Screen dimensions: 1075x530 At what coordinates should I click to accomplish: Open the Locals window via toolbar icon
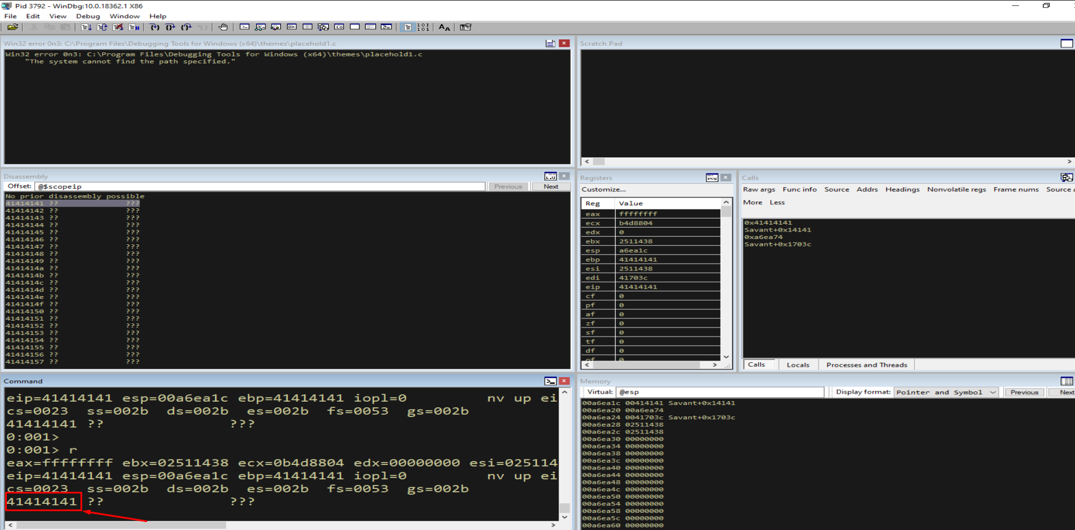(x=276, y=27)
